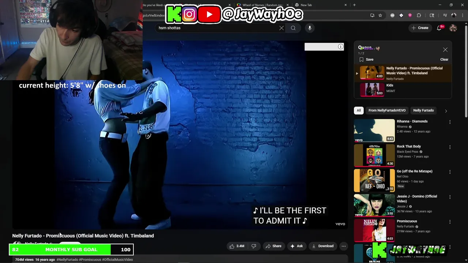468x263 pixels.
Task: Click the #Promiscuous hashtag
Action: (x=90, y=260)
